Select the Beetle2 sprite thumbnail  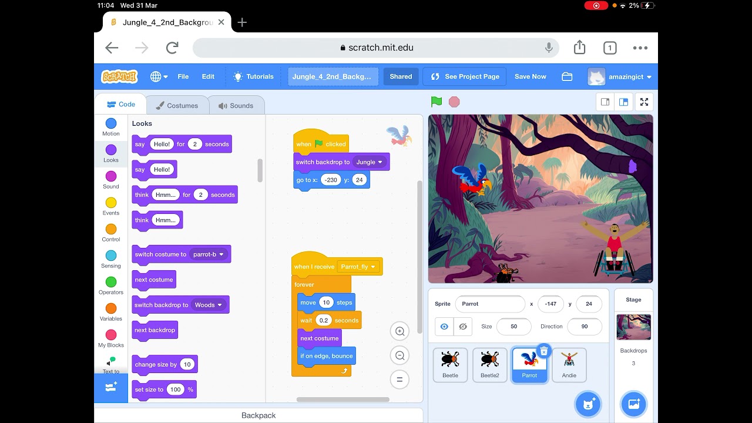490,365
